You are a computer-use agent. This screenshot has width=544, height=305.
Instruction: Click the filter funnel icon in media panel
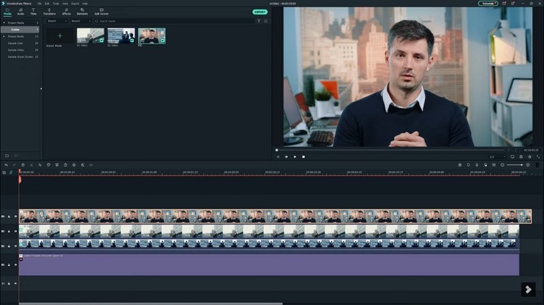(259, 21)
